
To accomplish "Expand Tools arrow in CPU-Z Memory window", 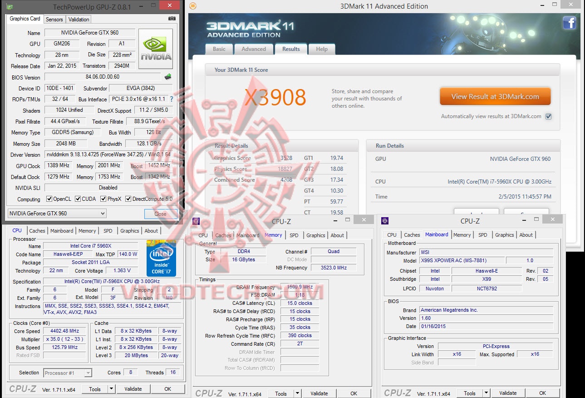I will click(297, 393).
